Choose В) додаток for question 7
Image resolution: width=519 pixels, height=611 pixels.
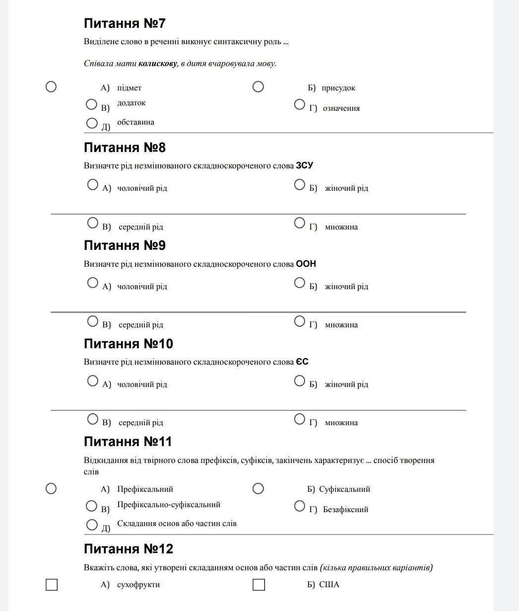point(91,104)
